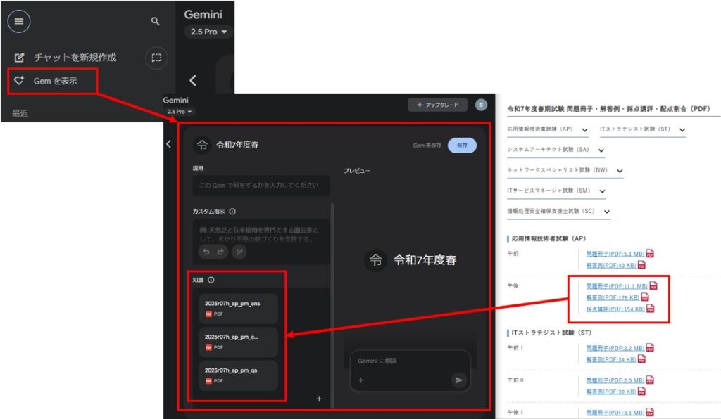Image resolution: width=721 pixels, height=419 pixels.
Task: Expand ネットワークスペシャリスト試験 (NW) dropdown
Action: [x=620, y=171]
